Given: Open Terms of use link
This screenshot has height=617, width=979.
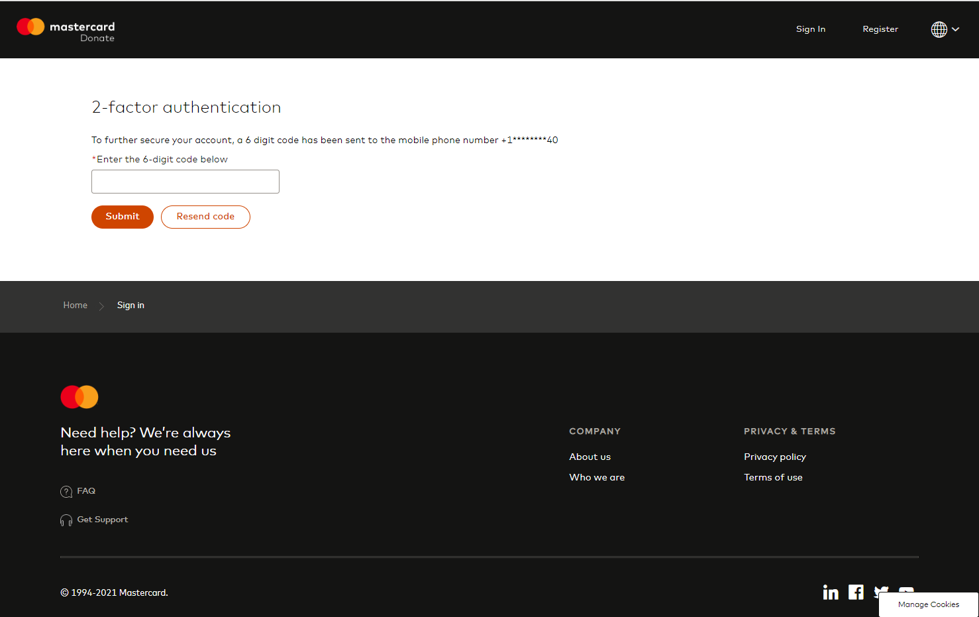Looking at the screenshot, I should click(x=772, y=477).
